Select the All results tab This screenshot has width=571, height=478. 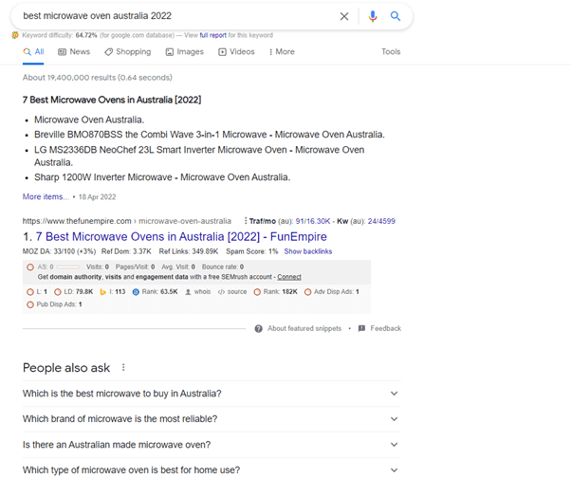tap(33, 52)
